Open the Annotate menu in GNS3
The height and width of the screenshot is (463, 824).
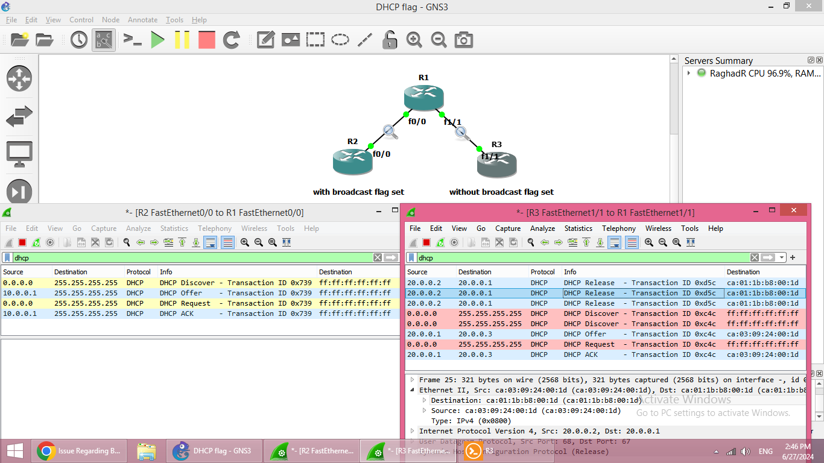(x=142, y=20)
